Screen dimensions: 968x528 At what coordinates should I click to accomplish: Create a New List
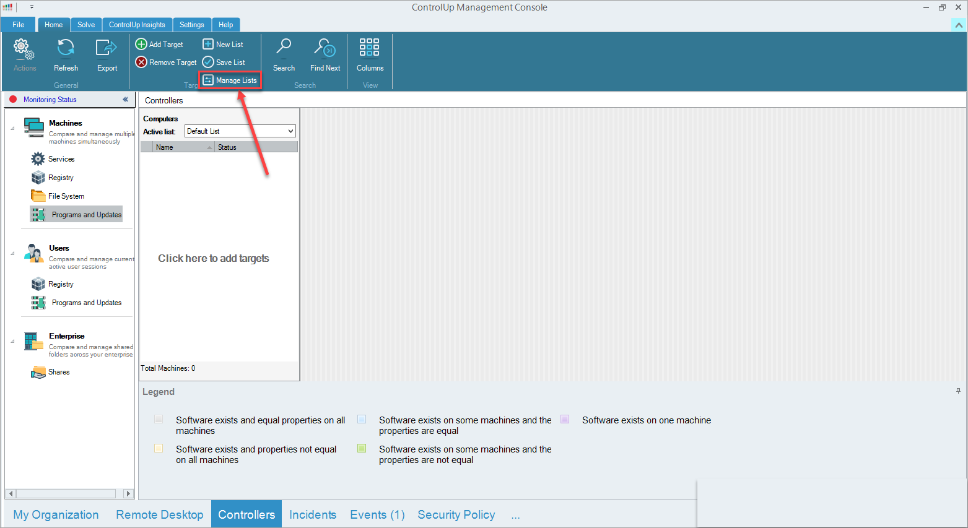pos(223,45)
